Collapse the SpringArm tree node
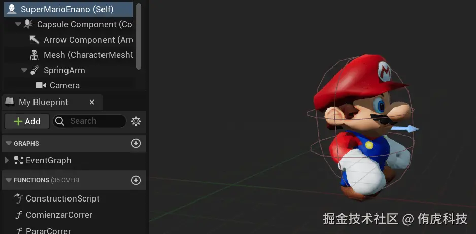This screenshot has height=234, width=476. coord(24,70)
